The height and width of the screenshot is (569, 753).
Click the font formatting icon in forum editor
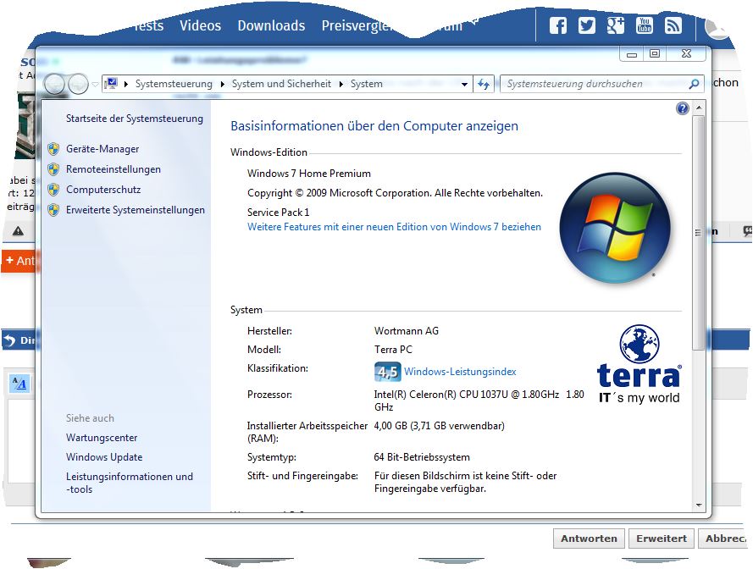pos(19,384)
